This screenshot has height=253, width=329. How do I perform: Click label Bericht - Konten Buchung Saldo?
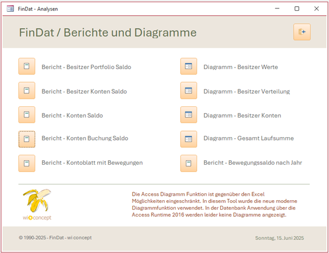[85, 138]
